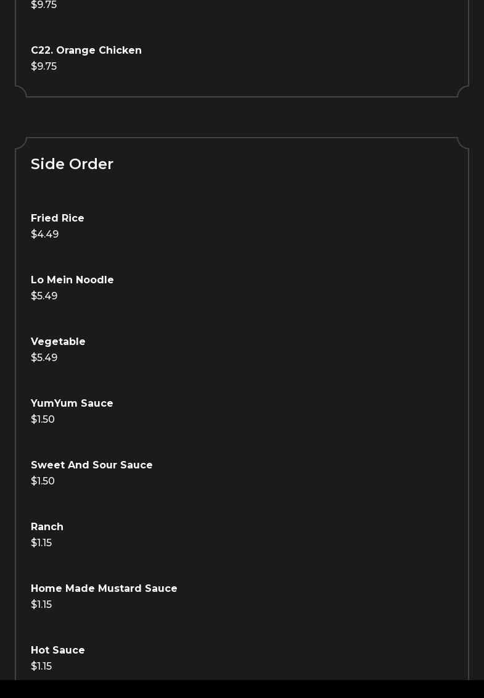Click the price under Sweet And Sour Sauce
Viewport: 484px width, 698px height.
pyautogui.click(x=43, y=481)
